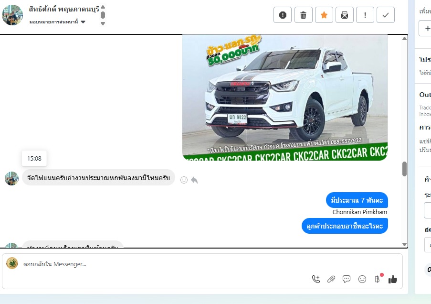The width and height of the screenshot is (431, 304).
Task: Attach a file using the paperclip icon
Action: (331, 279)
